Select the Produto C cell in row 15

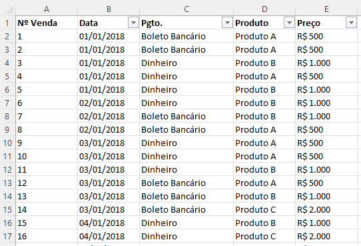point(264,209)
